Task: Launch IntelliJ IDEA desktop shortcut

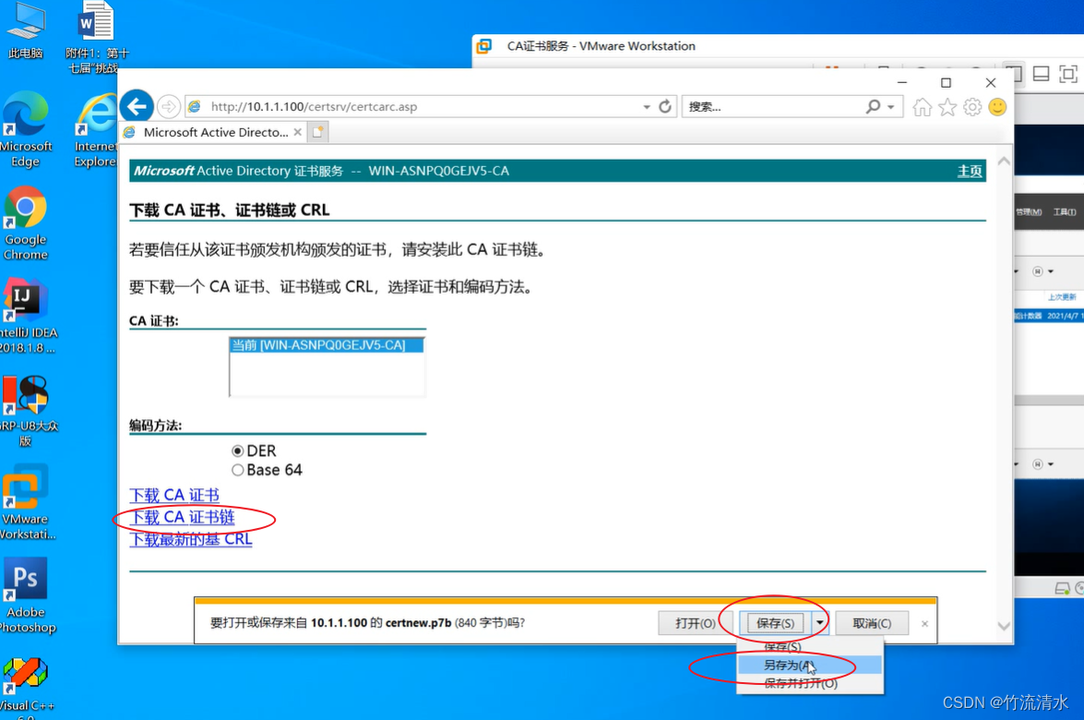Action: [x=26, y=316]
